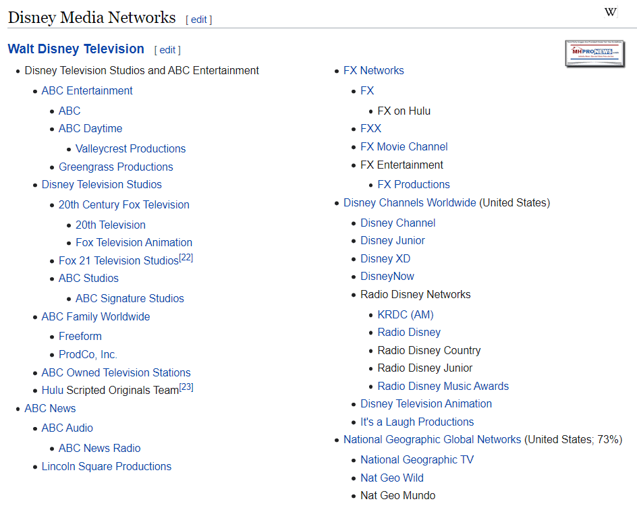The width and height of the screenshot is (637, 512).
Task: Follow the KRDC (AM) link
Action: coord(406,314)
